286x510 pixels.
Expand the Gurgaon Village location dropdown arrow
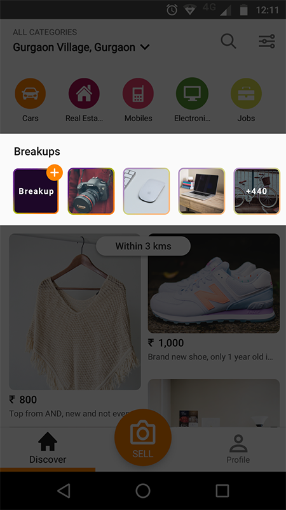click(x=145, y=47)
